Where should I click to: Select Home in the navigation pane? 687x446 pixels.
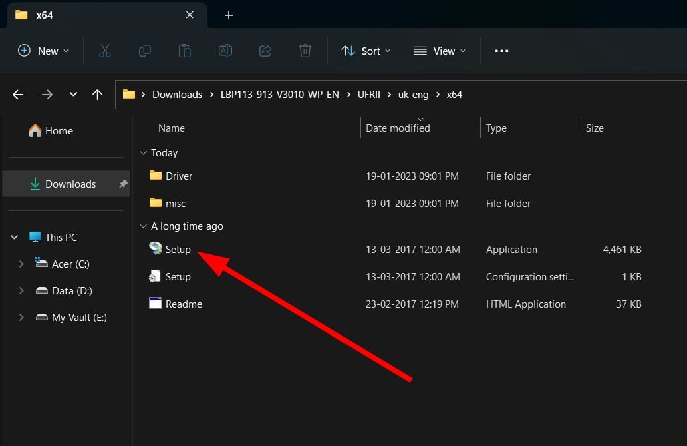point(59,130)
